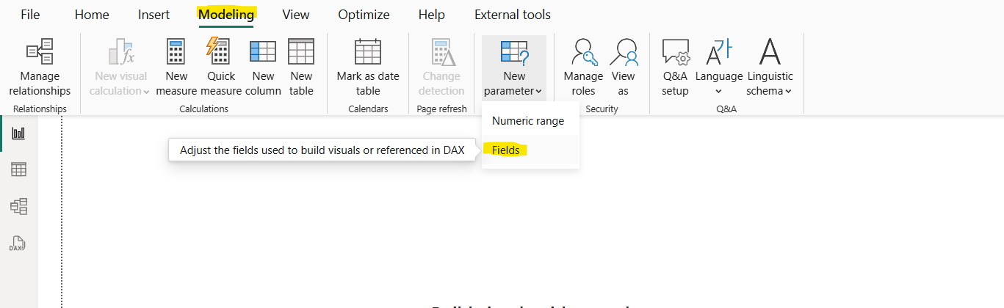Switch to Table view in sidebar
Screen dimensions: 1004x308
click(x=18, y=170)
